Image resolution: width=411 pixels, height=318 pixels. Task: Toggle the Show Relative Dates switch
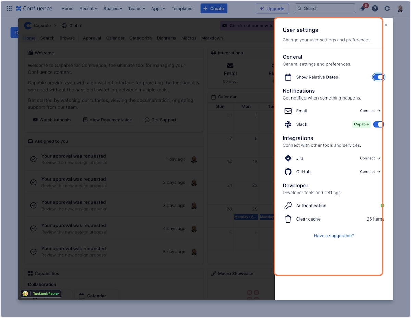[378, 77]
